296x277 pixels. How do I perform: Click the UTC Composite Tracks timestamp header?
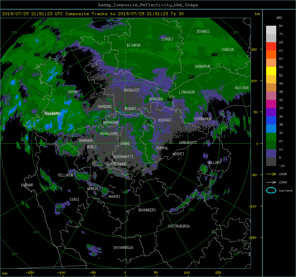(x=93, y=14)
